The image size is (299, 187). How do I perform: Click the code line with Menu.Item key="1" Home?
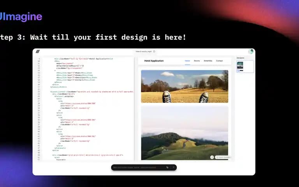pos(74,73)
